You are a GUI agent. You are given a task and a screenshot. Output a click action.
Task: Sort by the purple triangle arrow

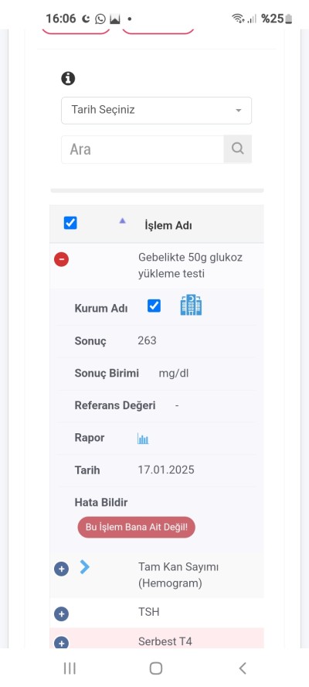pyautogui.click(x=123, y=220)
